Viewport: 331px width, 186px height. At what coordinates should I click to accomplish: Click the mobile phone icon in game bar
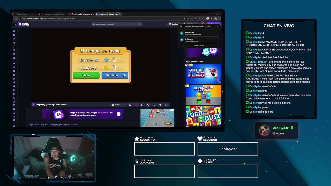(x=154, y=105)
